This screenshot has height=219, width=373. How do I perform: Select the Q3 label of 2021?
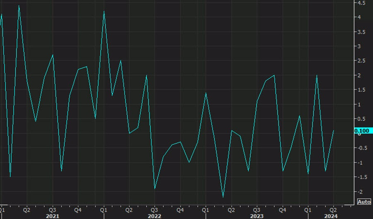point(52,210)
